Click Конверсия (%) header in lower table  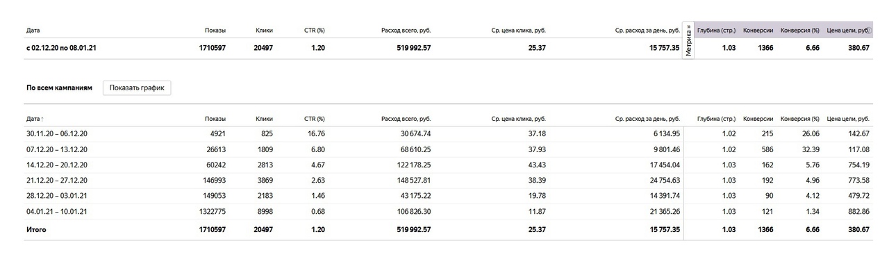[x=800, y=119]
